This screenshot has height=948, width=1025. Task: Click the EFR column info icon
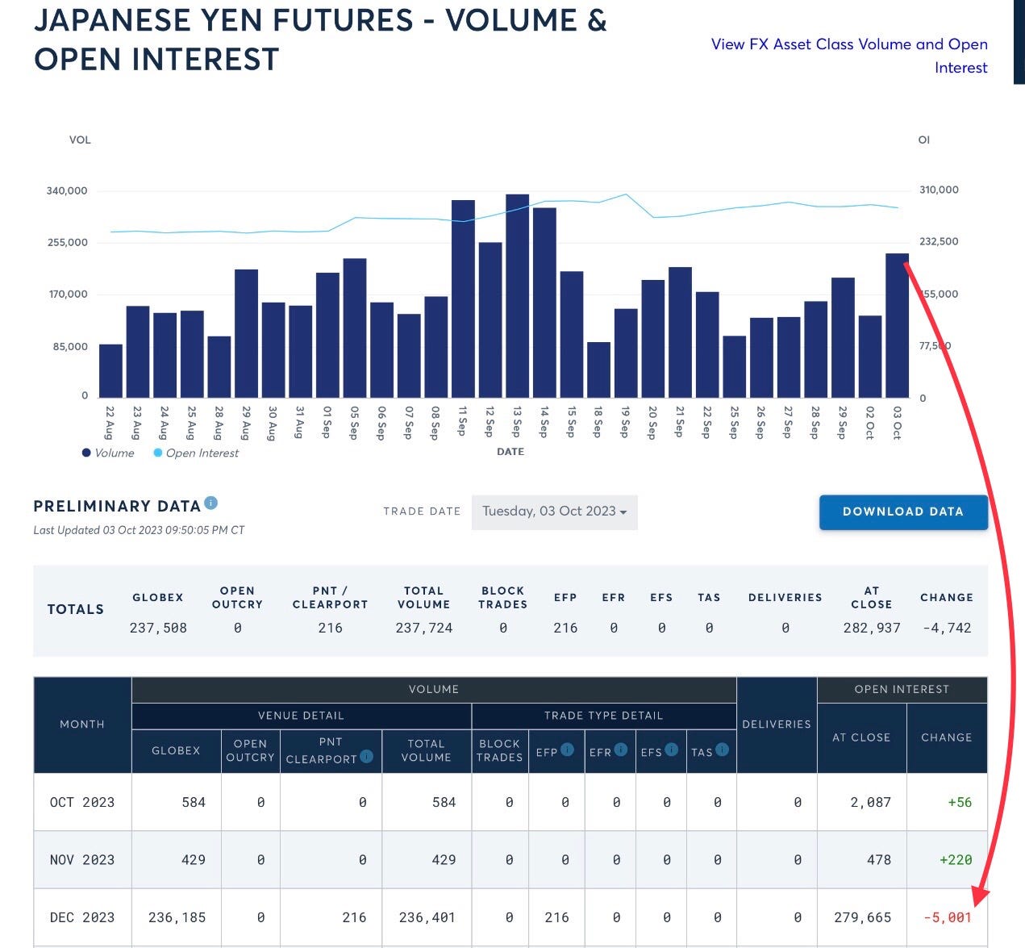(620, 750)
